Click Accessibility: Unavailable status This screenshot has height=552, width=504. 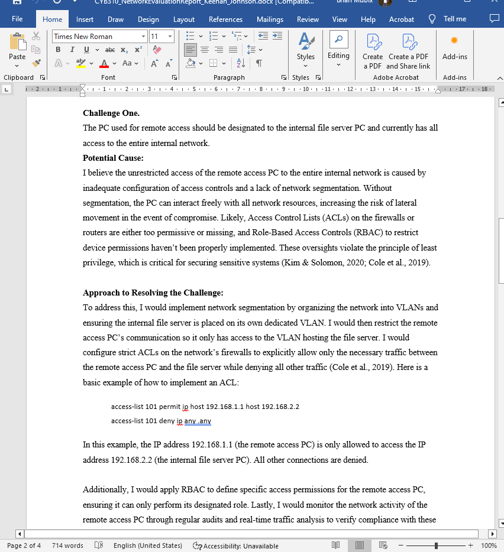[x=235, y=546]
